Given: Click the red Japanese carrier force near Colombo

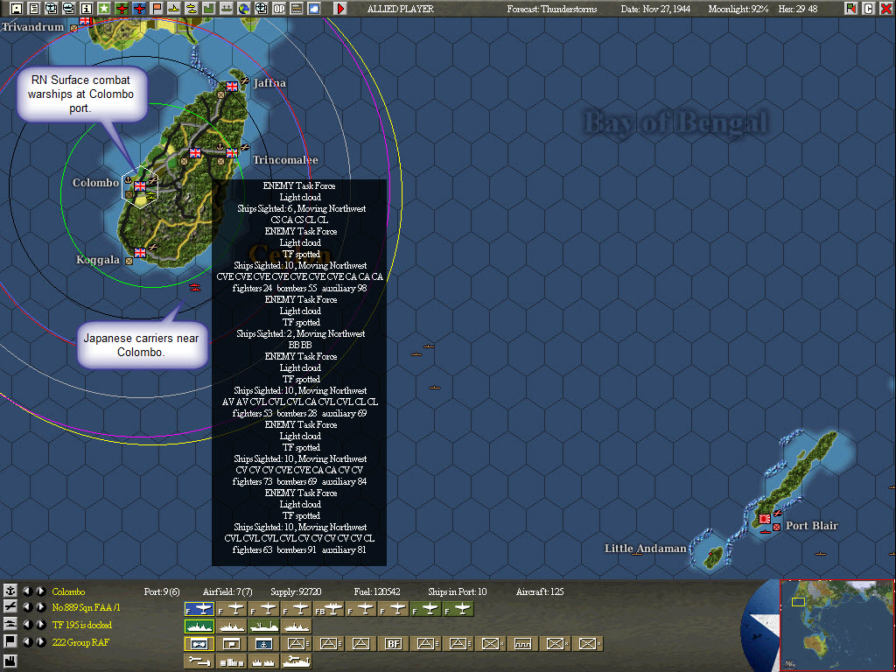Looking at the screenshot, I should pos(195,287).
